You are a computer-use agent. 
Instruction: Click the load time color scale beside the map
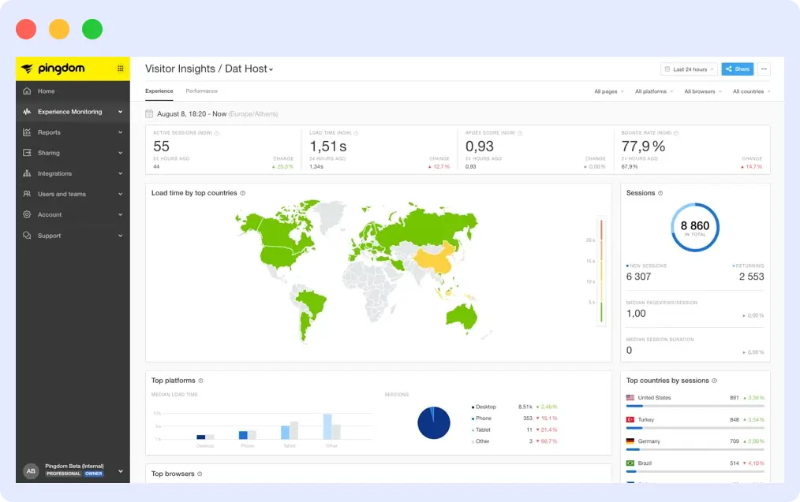602,268
